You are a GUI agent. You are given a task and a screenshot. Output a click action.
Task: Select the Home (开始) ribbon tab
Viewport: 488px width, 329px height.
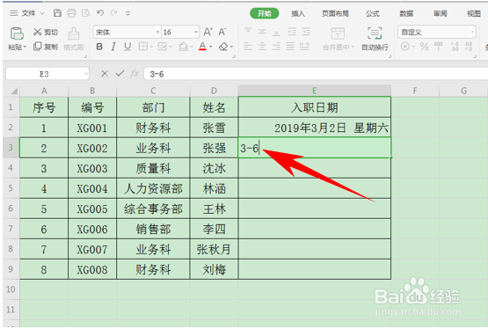tap(265, 13)
